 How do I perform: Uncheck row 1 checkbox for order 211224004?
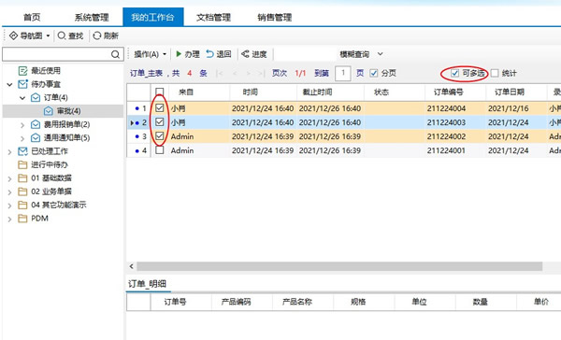pos(160,108)
